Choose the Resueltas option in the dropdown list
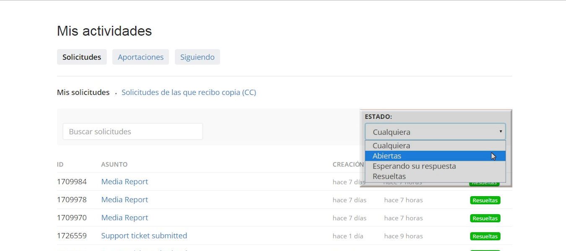 click(x=435, y=176)
